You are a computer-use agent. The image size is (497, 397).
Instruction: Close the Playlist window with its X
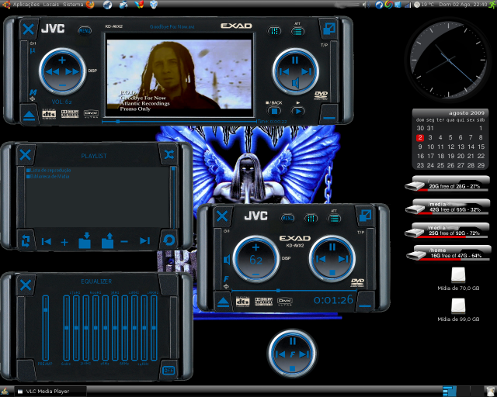(x=26, y=155)
